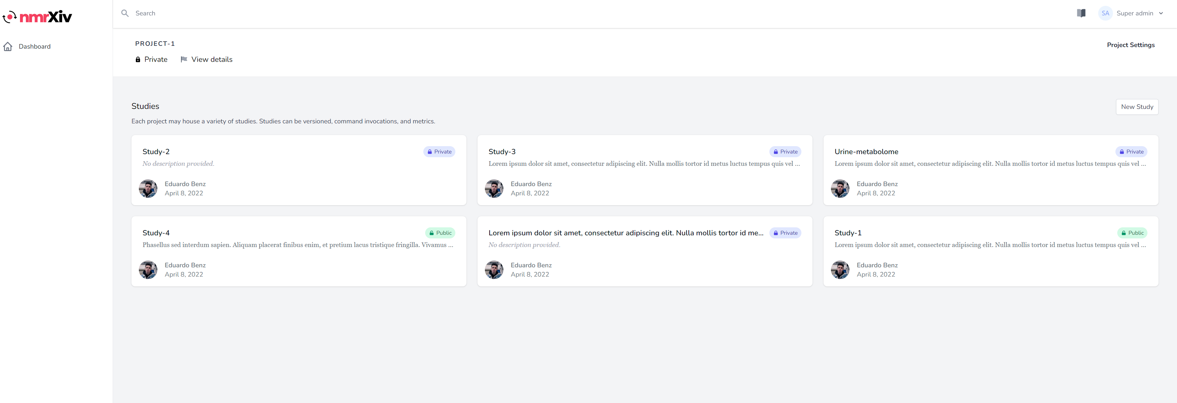Click Study-2's Private lock badge

click(x=439, y=152)
